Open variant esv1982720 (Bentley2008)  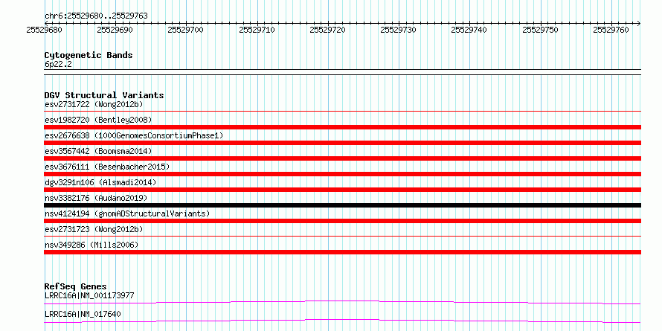click(98, 120)
